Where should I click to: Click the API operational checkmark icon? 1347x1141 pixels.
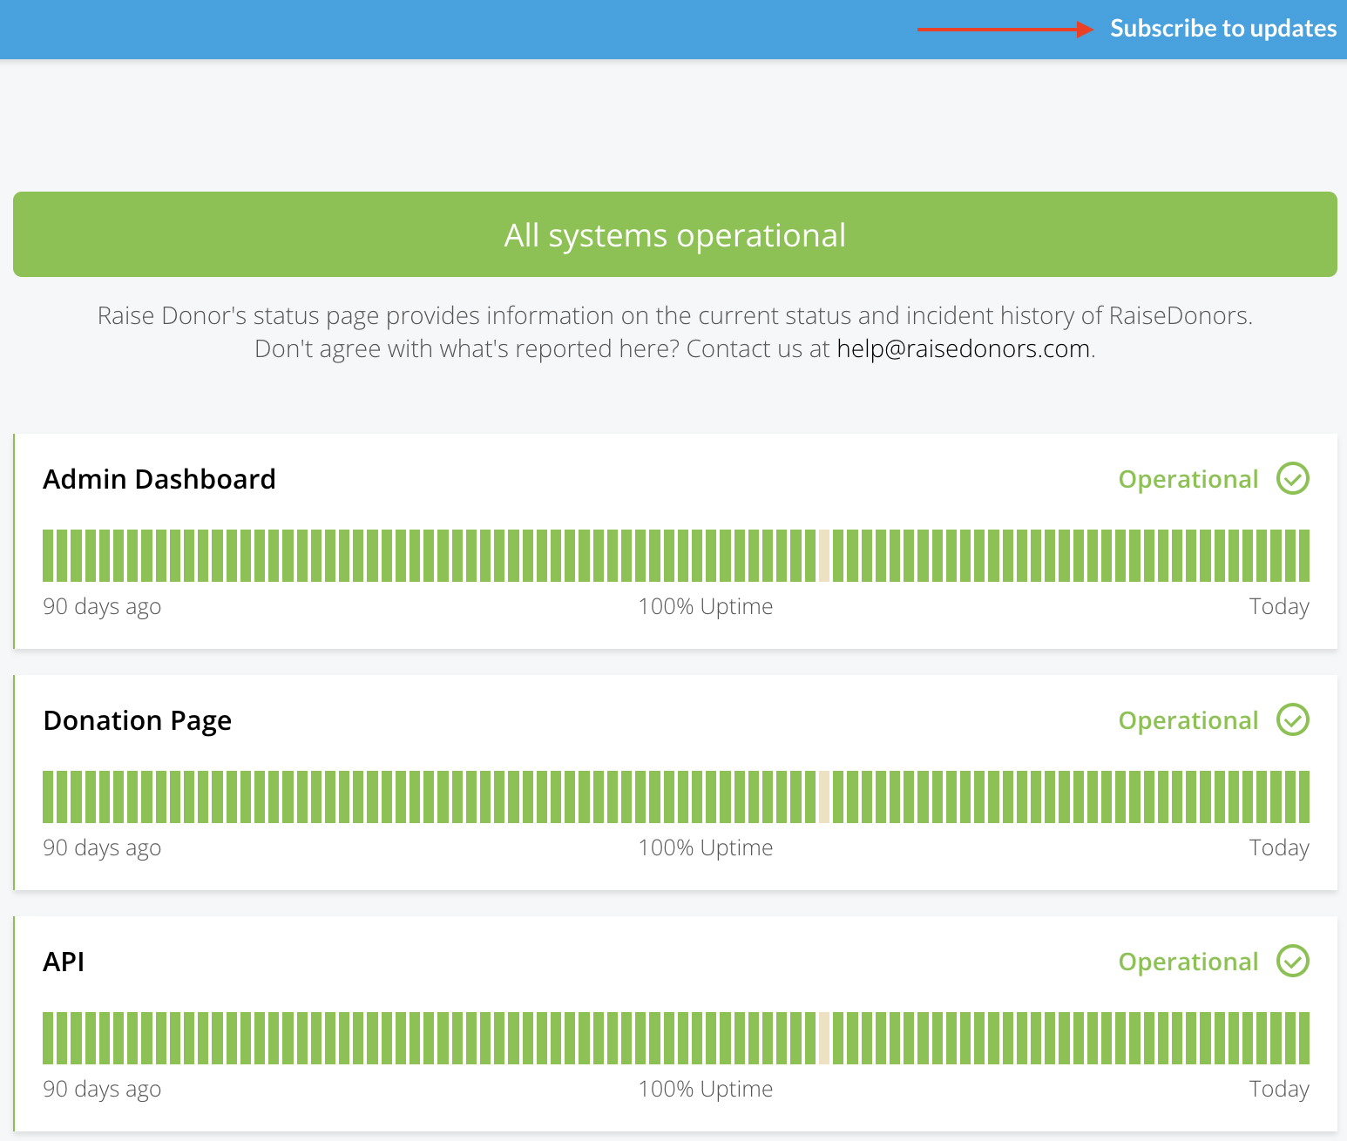tap(1293, 961)
